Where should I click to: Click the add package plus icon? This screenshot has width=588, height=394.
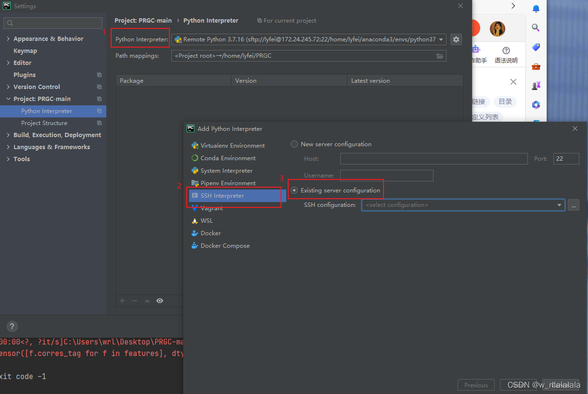[x=122, y=301]
